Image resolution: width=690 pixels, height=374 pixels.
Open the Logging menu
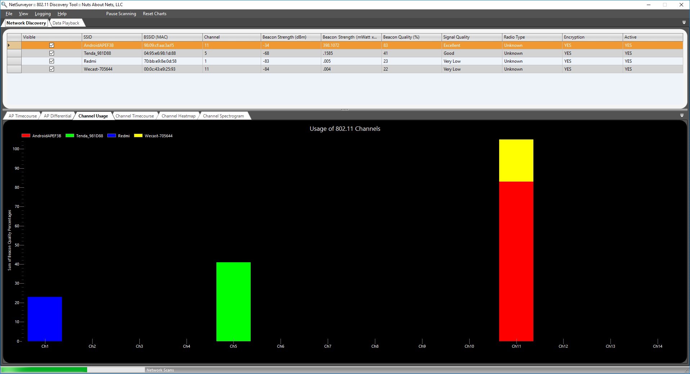[42, 14]
